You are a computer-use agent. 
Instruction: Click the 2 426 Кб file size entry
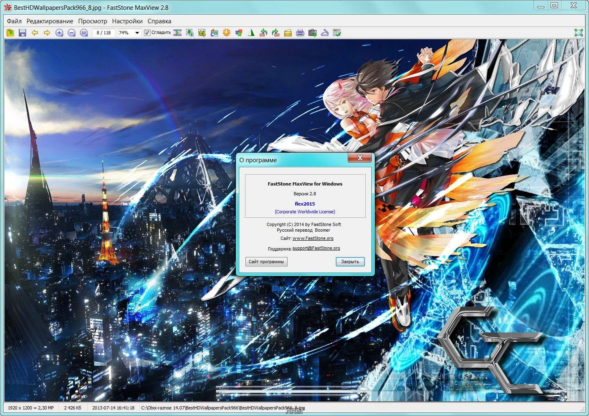pyautogui.click(x=73, y=408)
